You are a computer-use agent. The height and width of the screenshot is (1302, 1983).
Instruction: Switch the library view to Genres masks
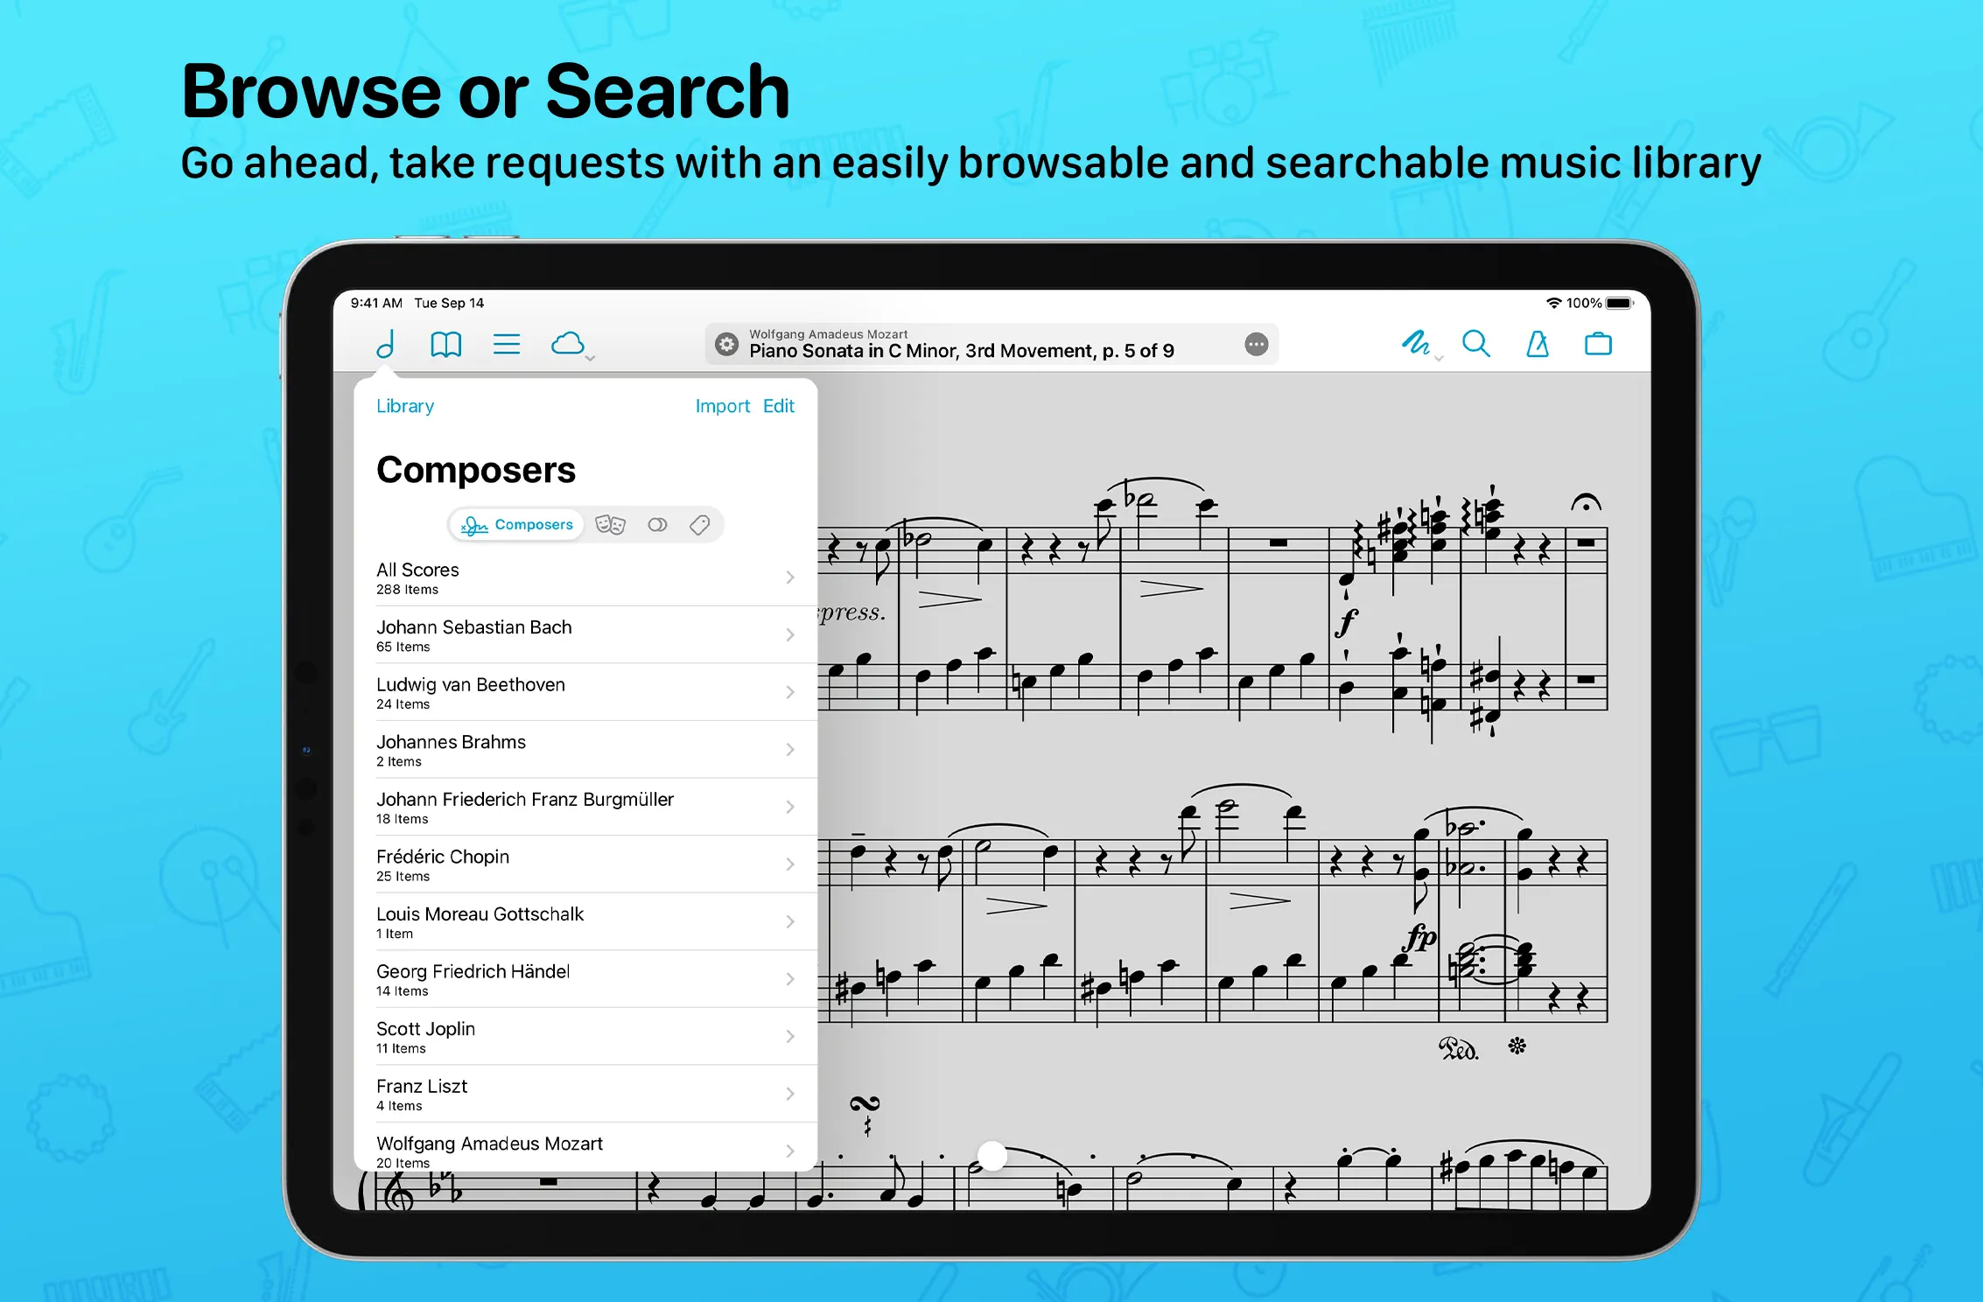(x=610, y=525)
